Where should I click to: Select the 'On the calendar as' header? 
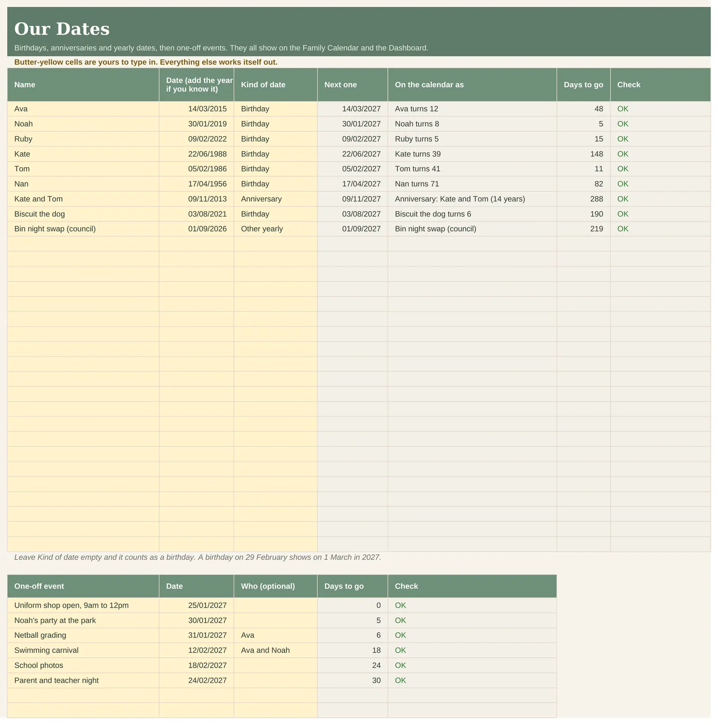(x=472, y=85)
